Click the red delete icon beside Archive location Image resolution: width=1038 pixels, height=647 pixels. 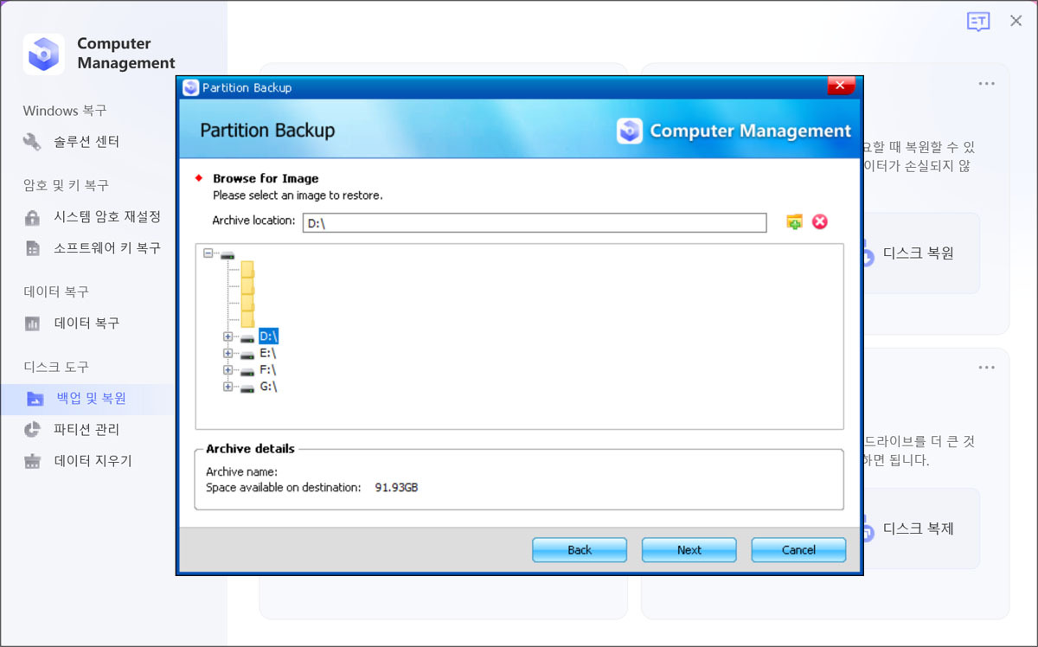click(820, 222)
